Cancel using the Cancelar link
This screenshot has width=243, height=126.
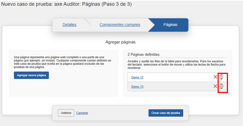[x=82, y=113]
